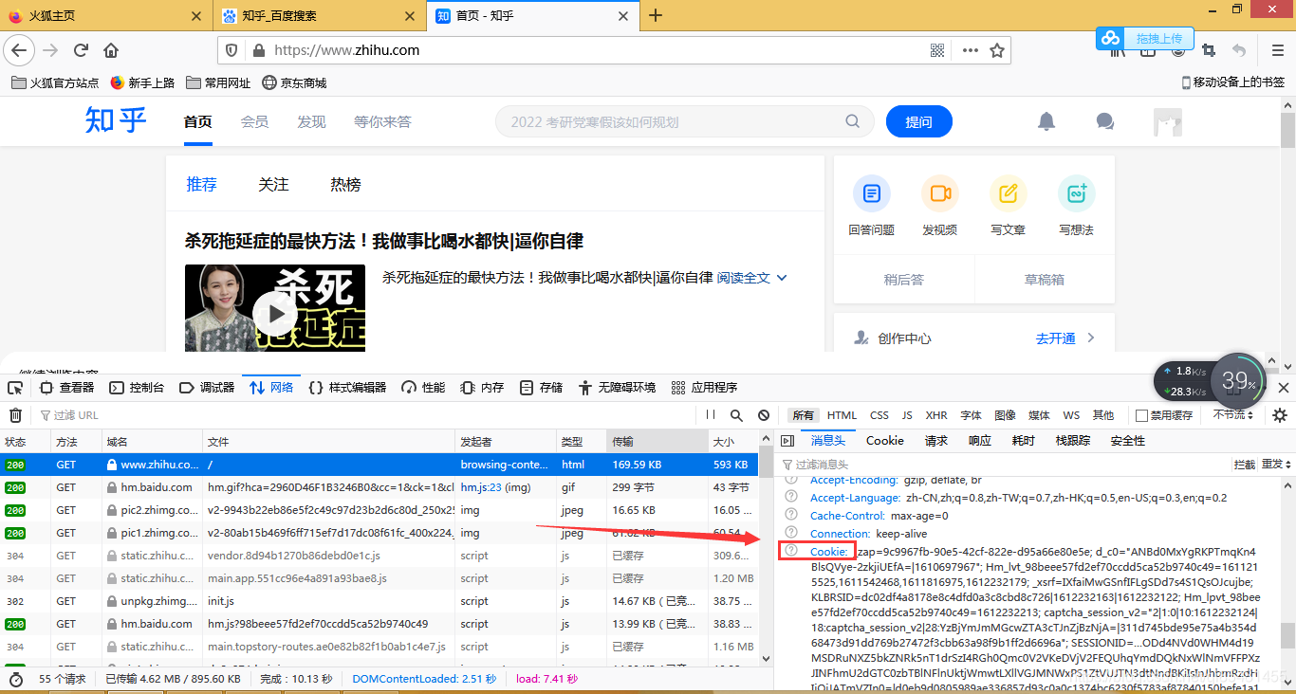Open the network search magnifier icon

[736, 415]
